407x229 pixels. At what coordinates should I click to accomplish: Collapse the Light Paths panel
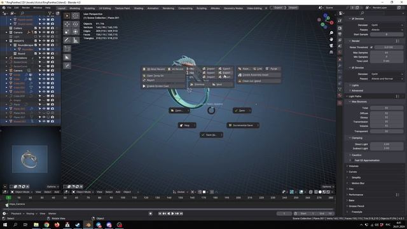point(355,96)
